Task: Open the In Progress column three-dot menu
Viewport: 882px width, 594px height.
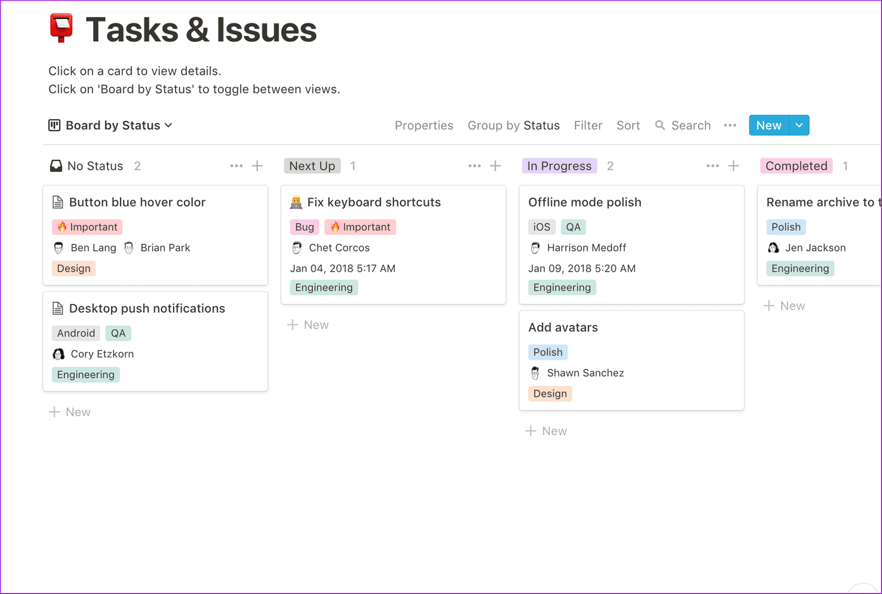Action: (x=713, y=166)
